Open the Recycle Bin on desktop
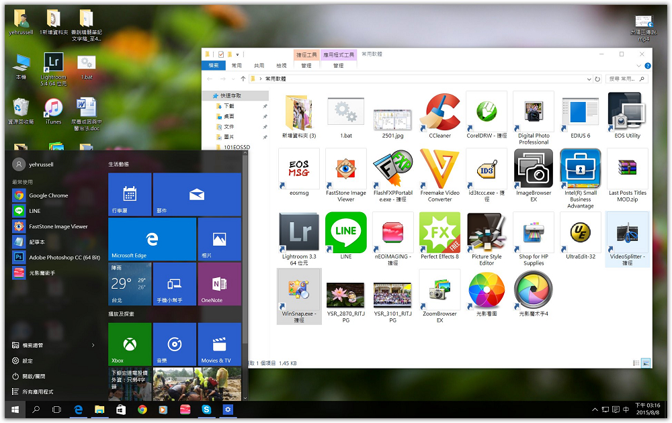The width and height of the screenshot is (672, 423). pos(21,111)
